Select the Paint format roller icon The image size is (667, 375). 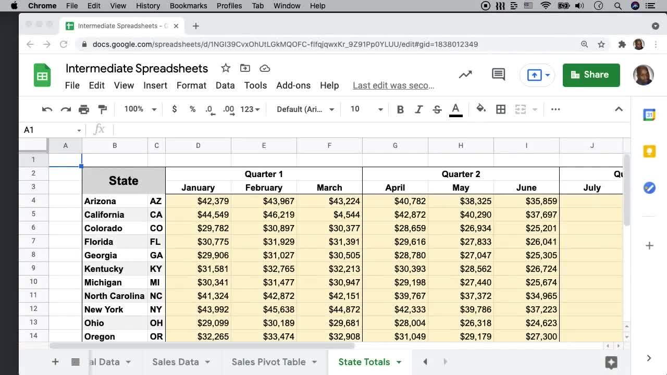tap(103, 109)
